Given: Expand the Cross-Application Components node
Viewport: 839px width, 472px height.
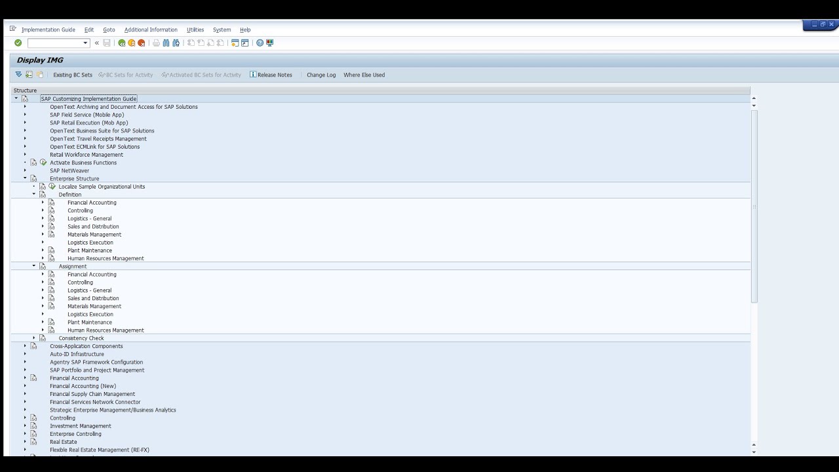Looking at the screenshot, I should point(25,346).
